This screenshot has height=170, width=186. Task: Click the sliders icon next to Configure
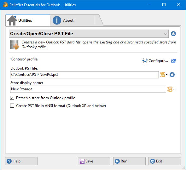tap(145, 61)
